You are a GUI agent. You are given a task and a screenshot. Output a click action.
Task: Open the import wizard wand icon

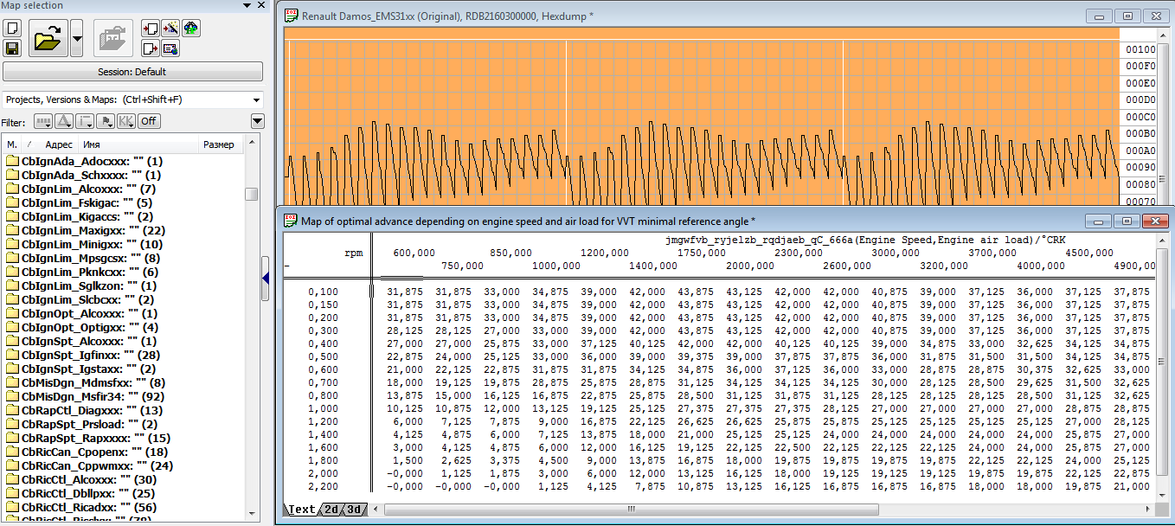tap(170, 29)
